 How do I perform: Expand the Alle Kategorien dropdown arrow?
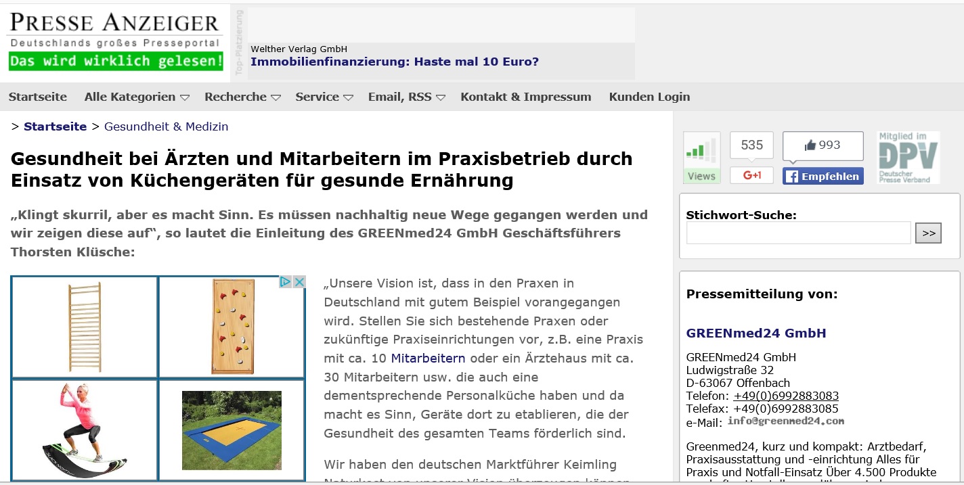pyautogui.click(x=185, y=97)
